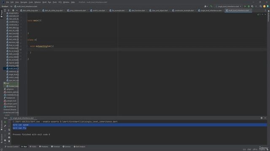Viewport: 270px width, 151px height.
Task: Open the Refactor menu
Action: point(38,2)
